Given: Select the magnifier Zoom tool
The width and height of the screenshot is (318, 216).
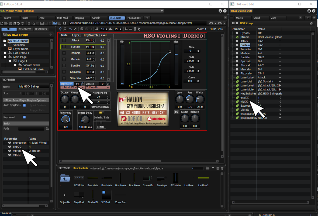Looking at the screenshot, I should tap(65, 29).
